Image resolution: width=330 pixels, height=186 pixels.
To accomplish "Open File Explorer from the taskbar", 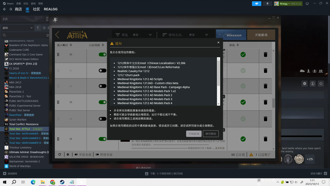I will [x=43, y=182].
